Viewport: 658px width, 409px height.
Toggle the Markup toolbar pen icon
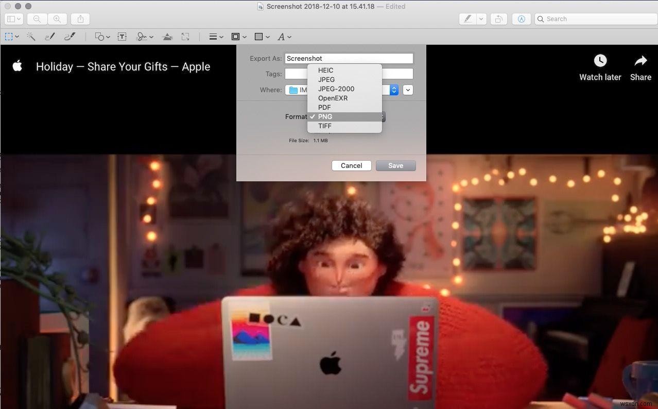[x=467, y=19]
